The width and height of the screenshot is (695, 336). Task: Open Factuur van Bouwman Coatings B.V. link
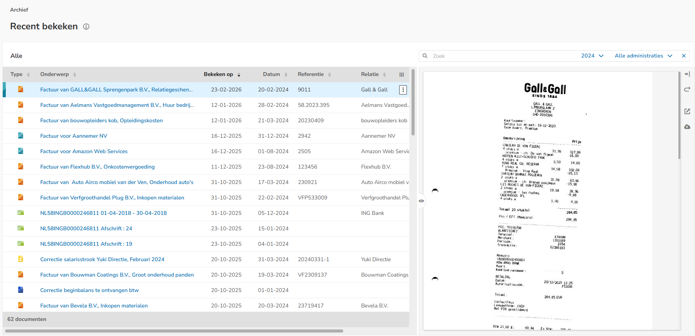coord(117,275)
